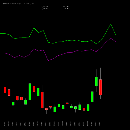Viewport: 130px width, 130px height.
Task: Click the small green candle for 21 Jan
Action: pyautogui.click(x=13, y=103)
